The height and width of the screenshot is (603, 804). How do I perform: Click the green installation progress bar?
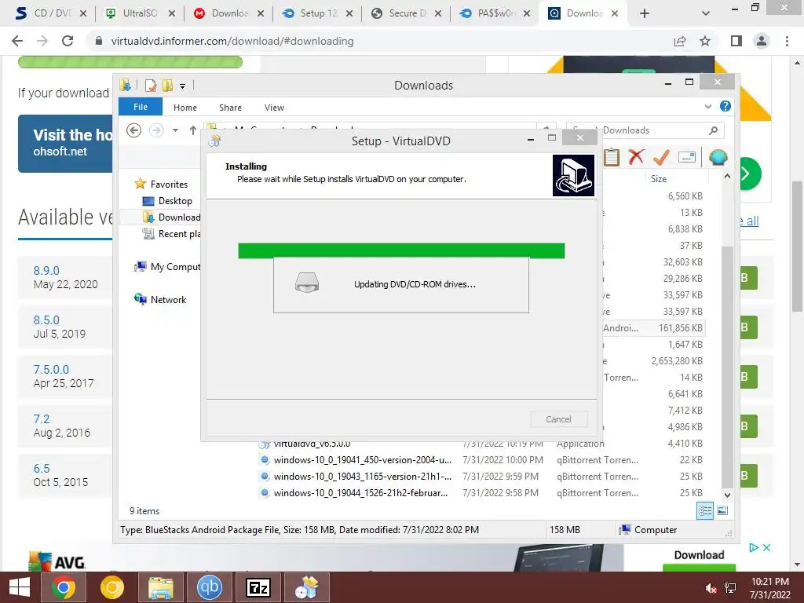[x=401, y=250]
